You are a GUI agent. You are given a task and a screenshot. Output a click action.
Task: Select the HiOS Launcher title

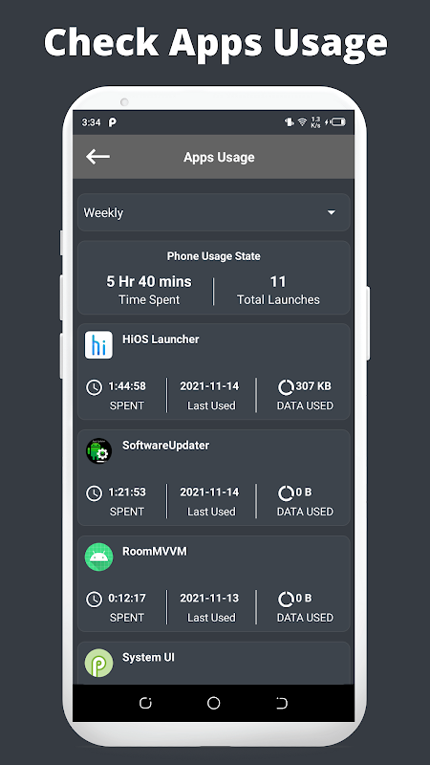pos(161,339)
